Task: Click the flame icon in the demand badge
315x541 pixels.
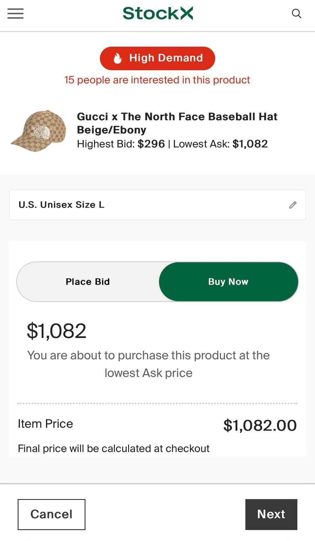Action: pyautogui.click(x=117, y=58)
